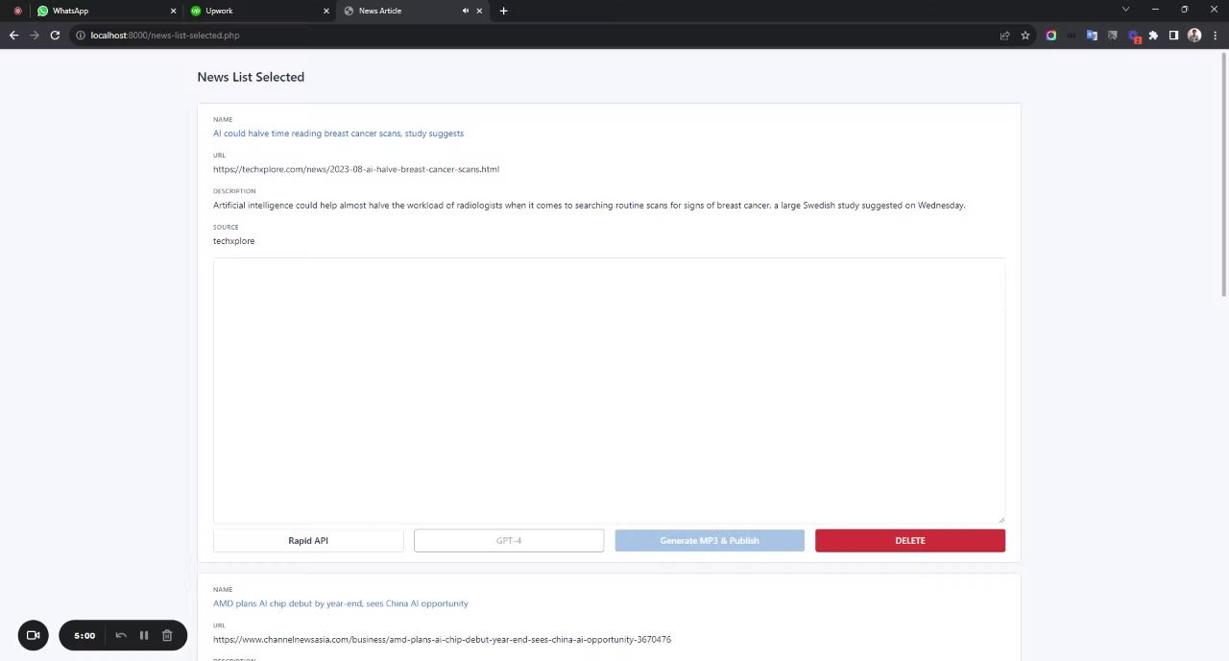Restart recording with the undo arrow

click(x=121, y=635)
